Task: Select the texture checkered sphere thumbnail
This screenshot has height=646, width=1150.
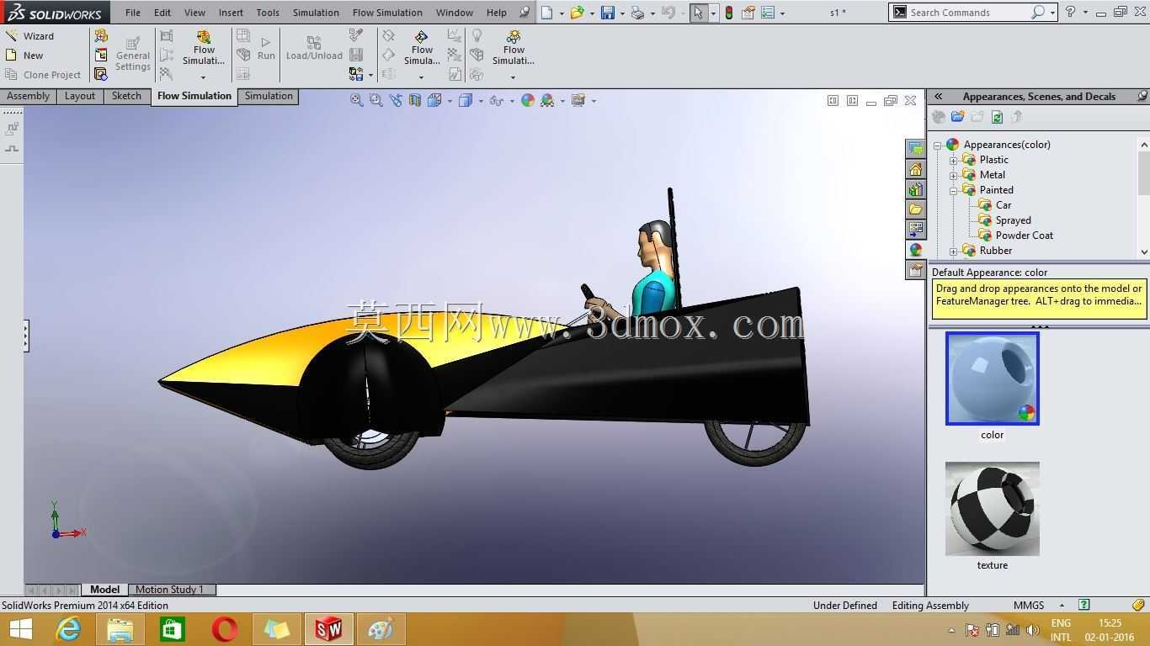Action: point(993,508)
